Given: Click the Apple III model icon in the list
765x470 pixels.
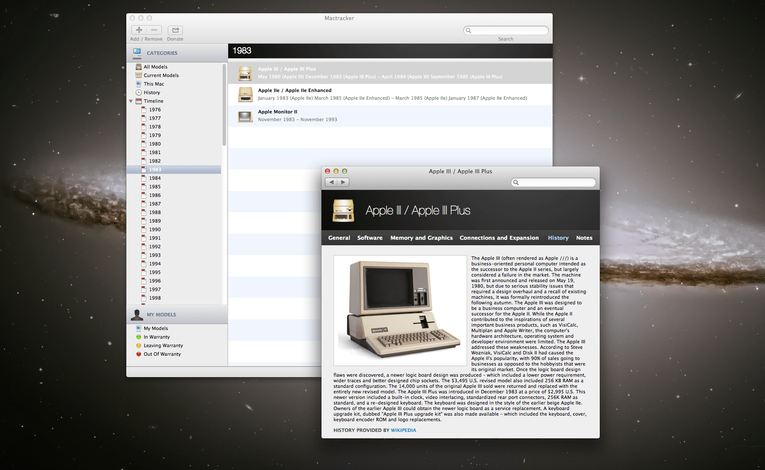Looking at the screenshot, I should click(x=245, y=73).
